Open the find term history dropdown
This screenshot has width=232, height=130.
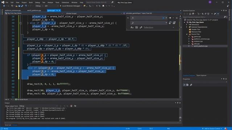(166, 18)
